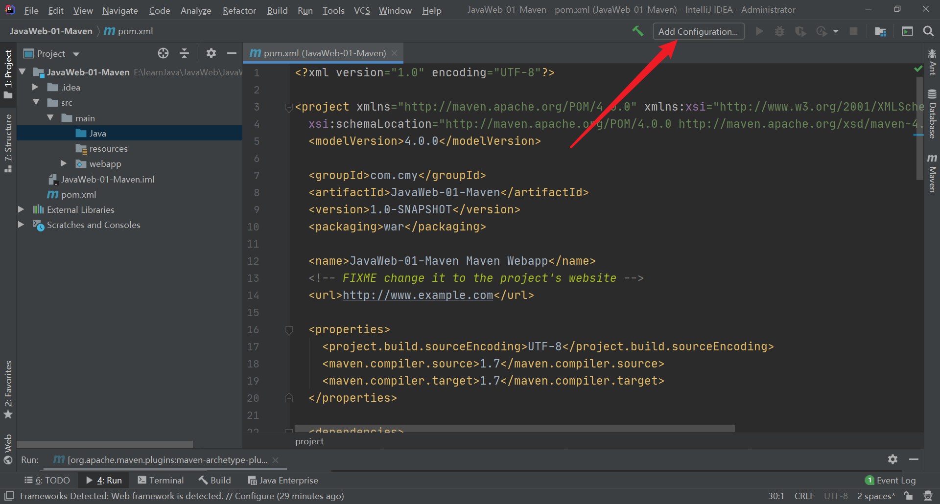Select the Java folder in project tree

click(129, 133)
